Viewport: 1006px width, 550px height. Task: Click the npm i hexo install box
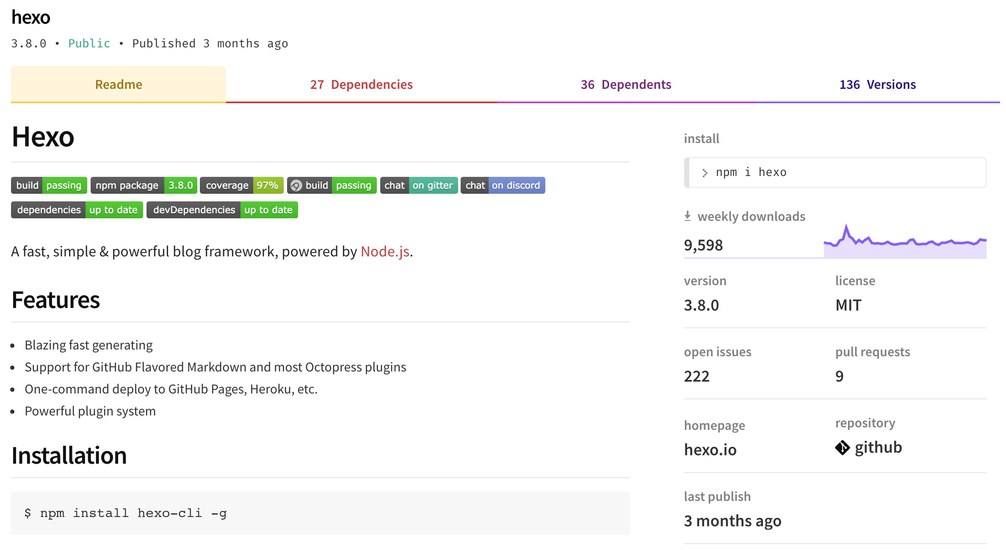(835, 173)
